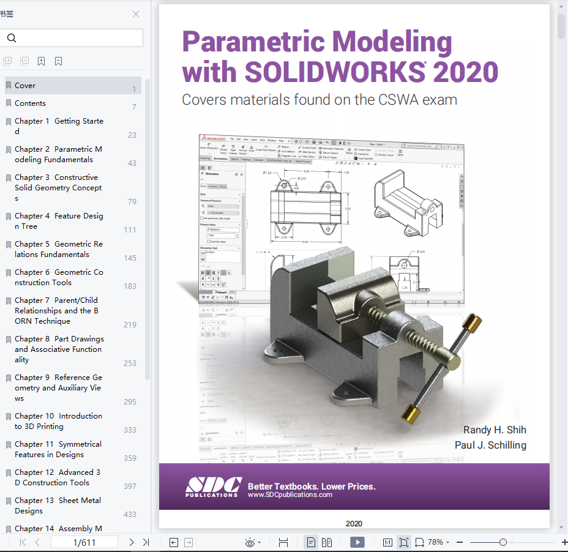
Task: Go to Chapter 13 Sheet Metal Designs
Action: point(72,505)
